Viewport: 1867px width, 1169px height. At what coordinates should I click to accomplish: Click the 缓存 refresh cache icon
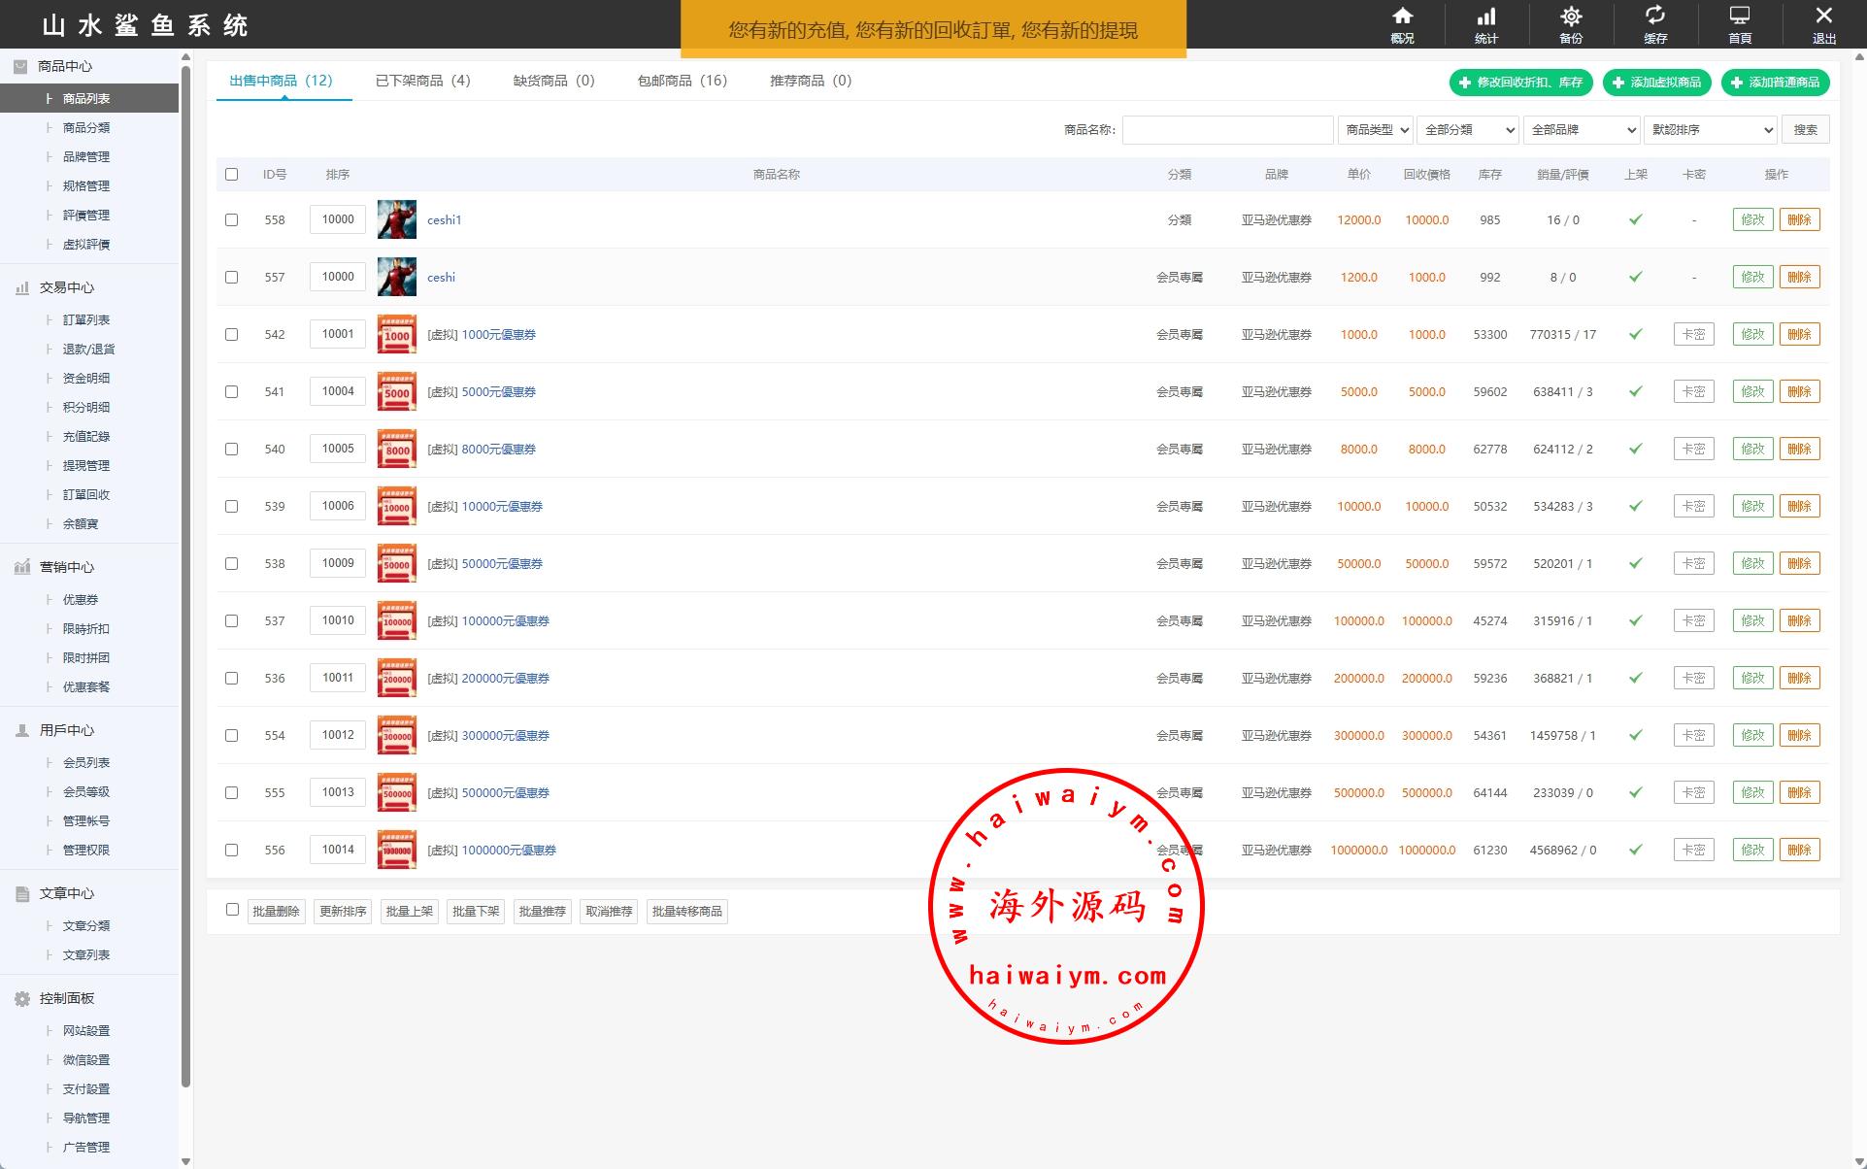(x=1654, y=17)
